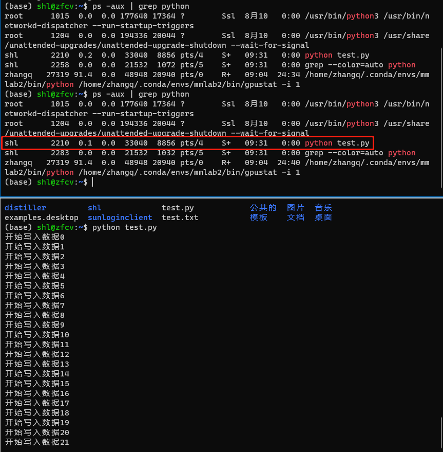The width and height of the screenshot is (443, 452).
Task: Select output line '开始写入数据9'
Action: click(x=34, y=325)
